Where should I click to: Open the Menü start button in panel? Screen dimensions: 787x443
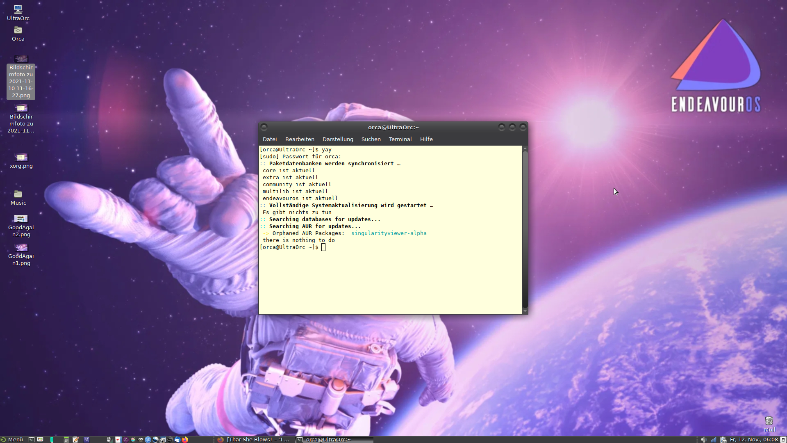tap(12, 439)
